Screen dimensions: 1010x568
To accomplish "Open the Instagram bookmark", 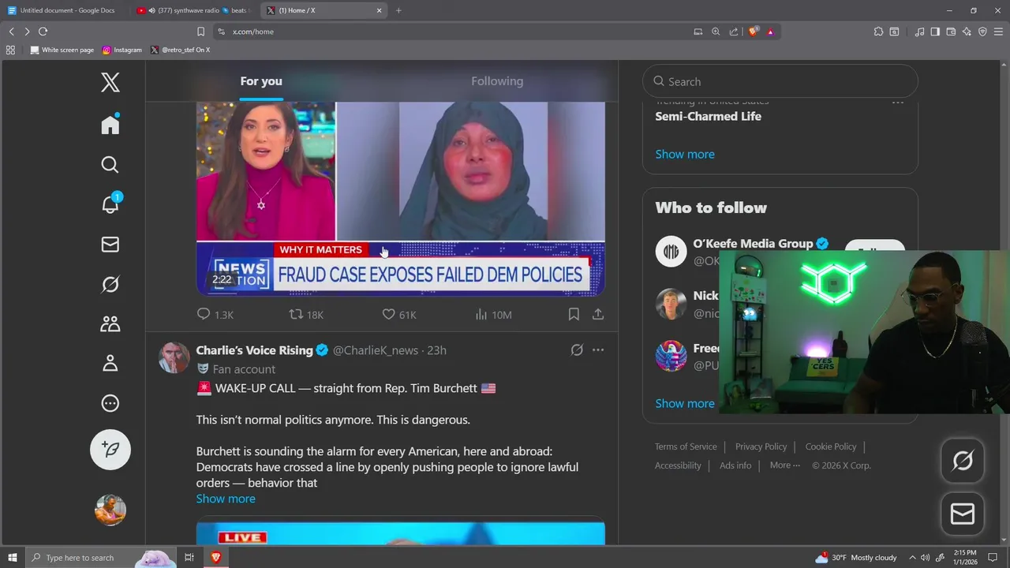I will point(122,50).
